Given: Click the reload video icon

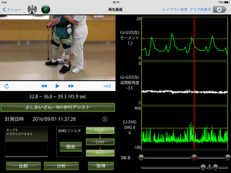Looking at the screenshot, I should [x=7, y=86].
